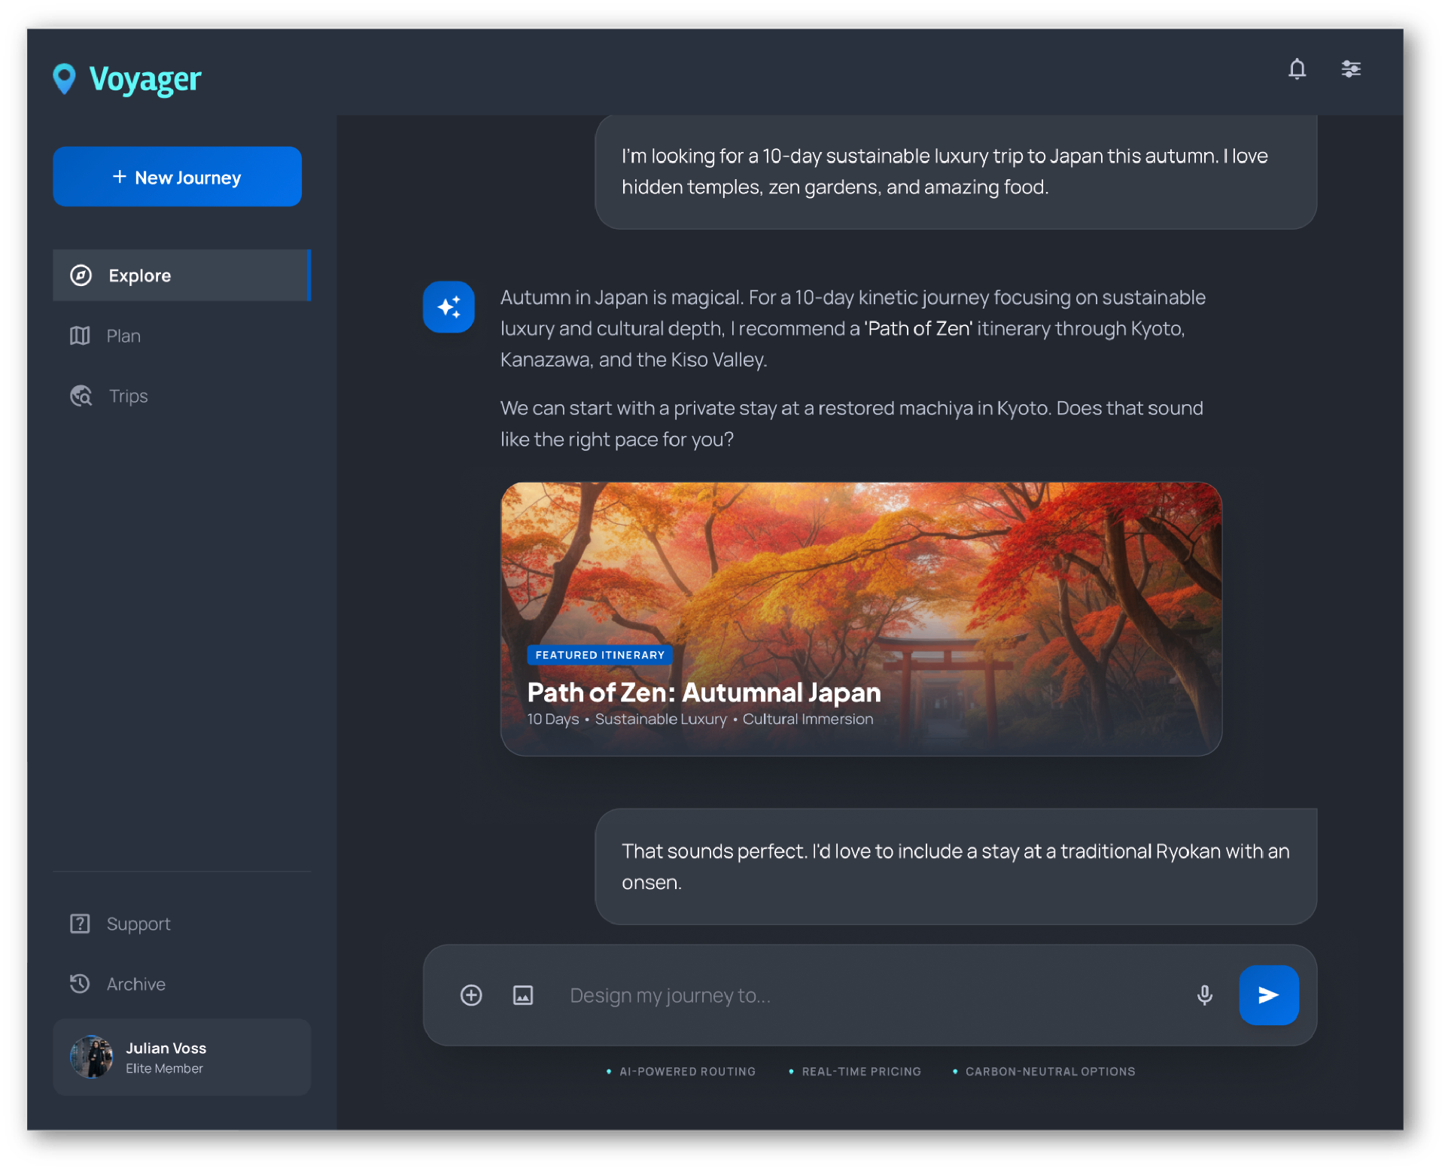This screenshot has width=1445, height=1172.
Task: Click the 'Path of Zen: Autumnal Japan' title
Action: pyautogui.click(x=704, y=693)
